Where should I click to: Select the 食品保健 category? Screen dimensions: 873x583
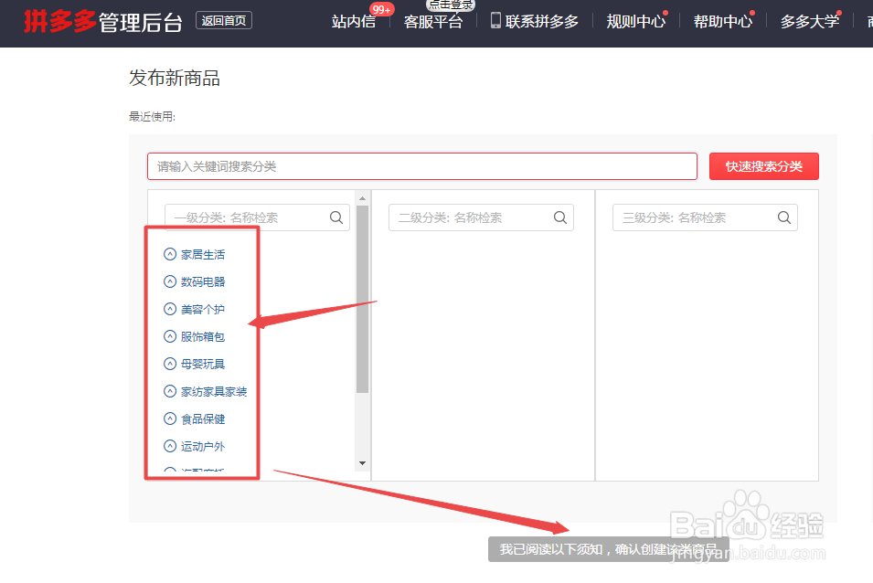(203, 419)
